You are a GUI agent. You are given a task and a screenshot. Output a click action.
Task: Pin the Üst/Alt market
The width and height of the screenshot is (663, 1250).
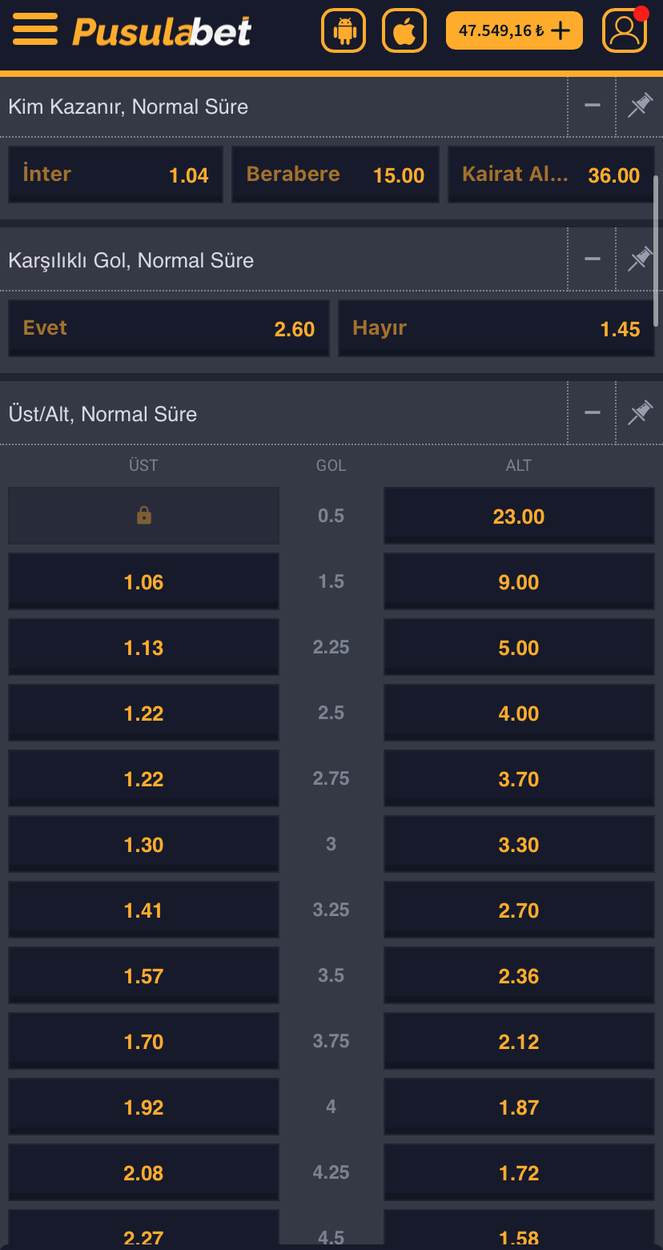click(x=639, y=413)
